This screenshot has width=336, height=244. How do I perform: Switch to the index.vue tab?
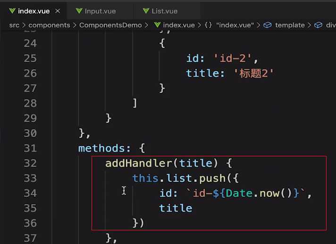34,11
